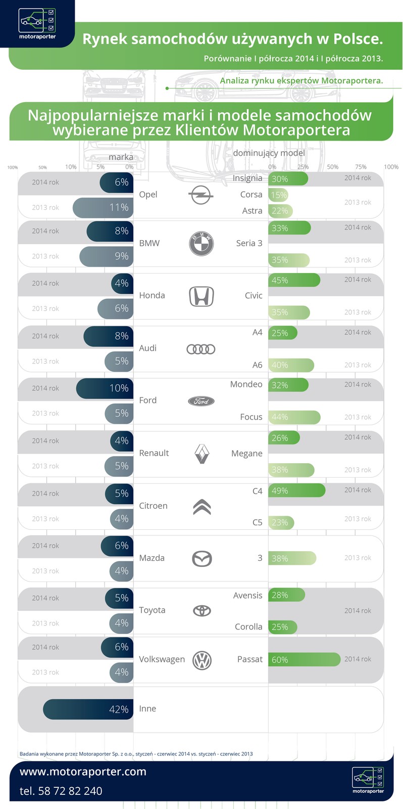Click the "Analiza rynku ekspertów Motoraportera" text

tap(301, 80)
